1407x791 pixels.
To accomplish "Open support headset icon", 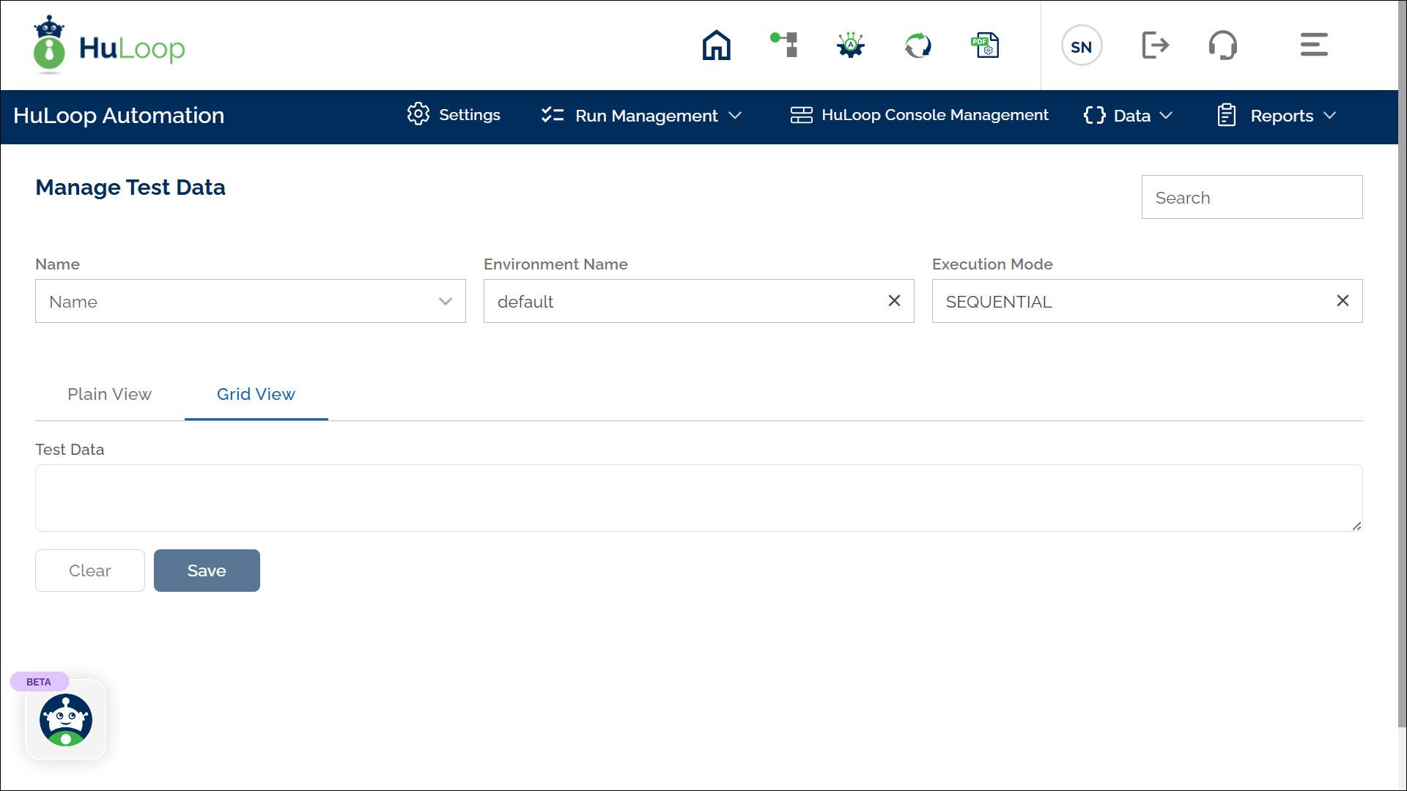I will pyautogui.click(x=1222, y=45).
